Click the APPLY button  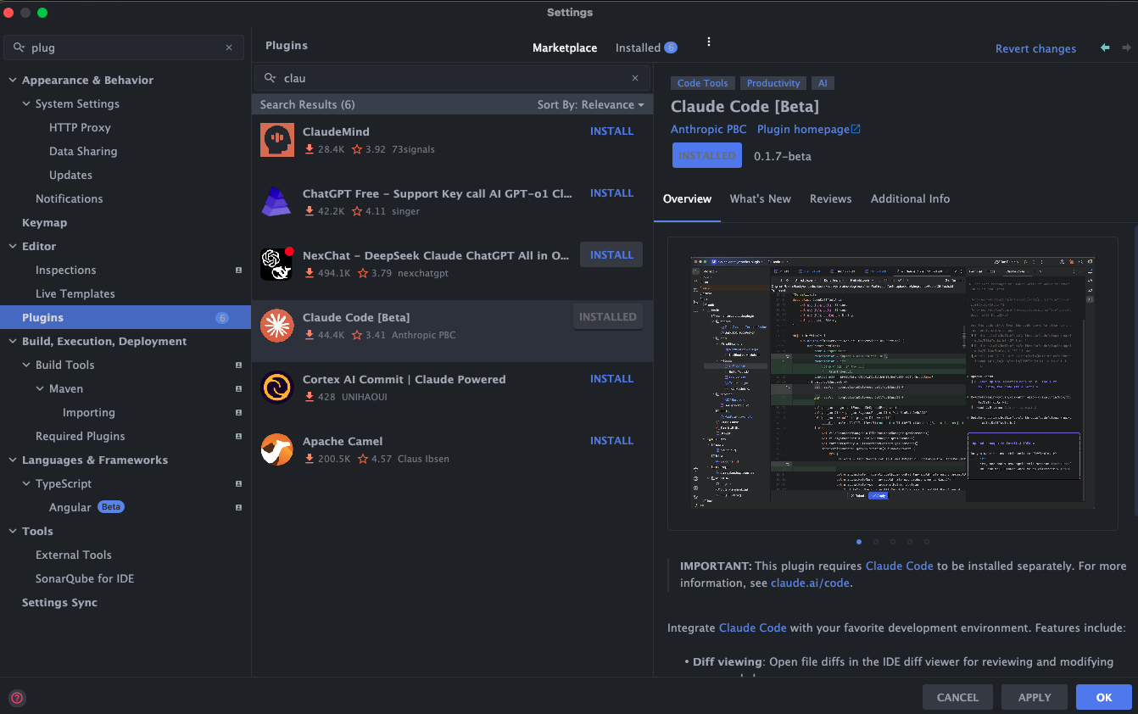(x=1035, y=697)
